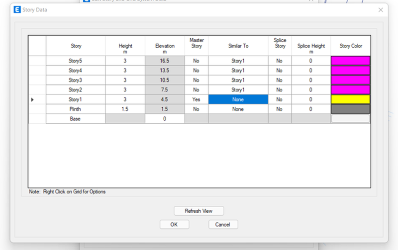Viewport: 398px width, 250px height.
Task: Click the Elevation cell showing 13.5
Action: (165, 71)
